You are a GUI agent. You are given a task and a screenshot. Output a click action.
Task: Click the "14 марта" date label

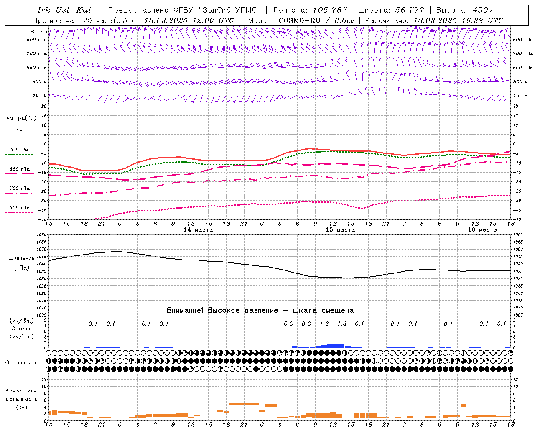coord(198,230)
